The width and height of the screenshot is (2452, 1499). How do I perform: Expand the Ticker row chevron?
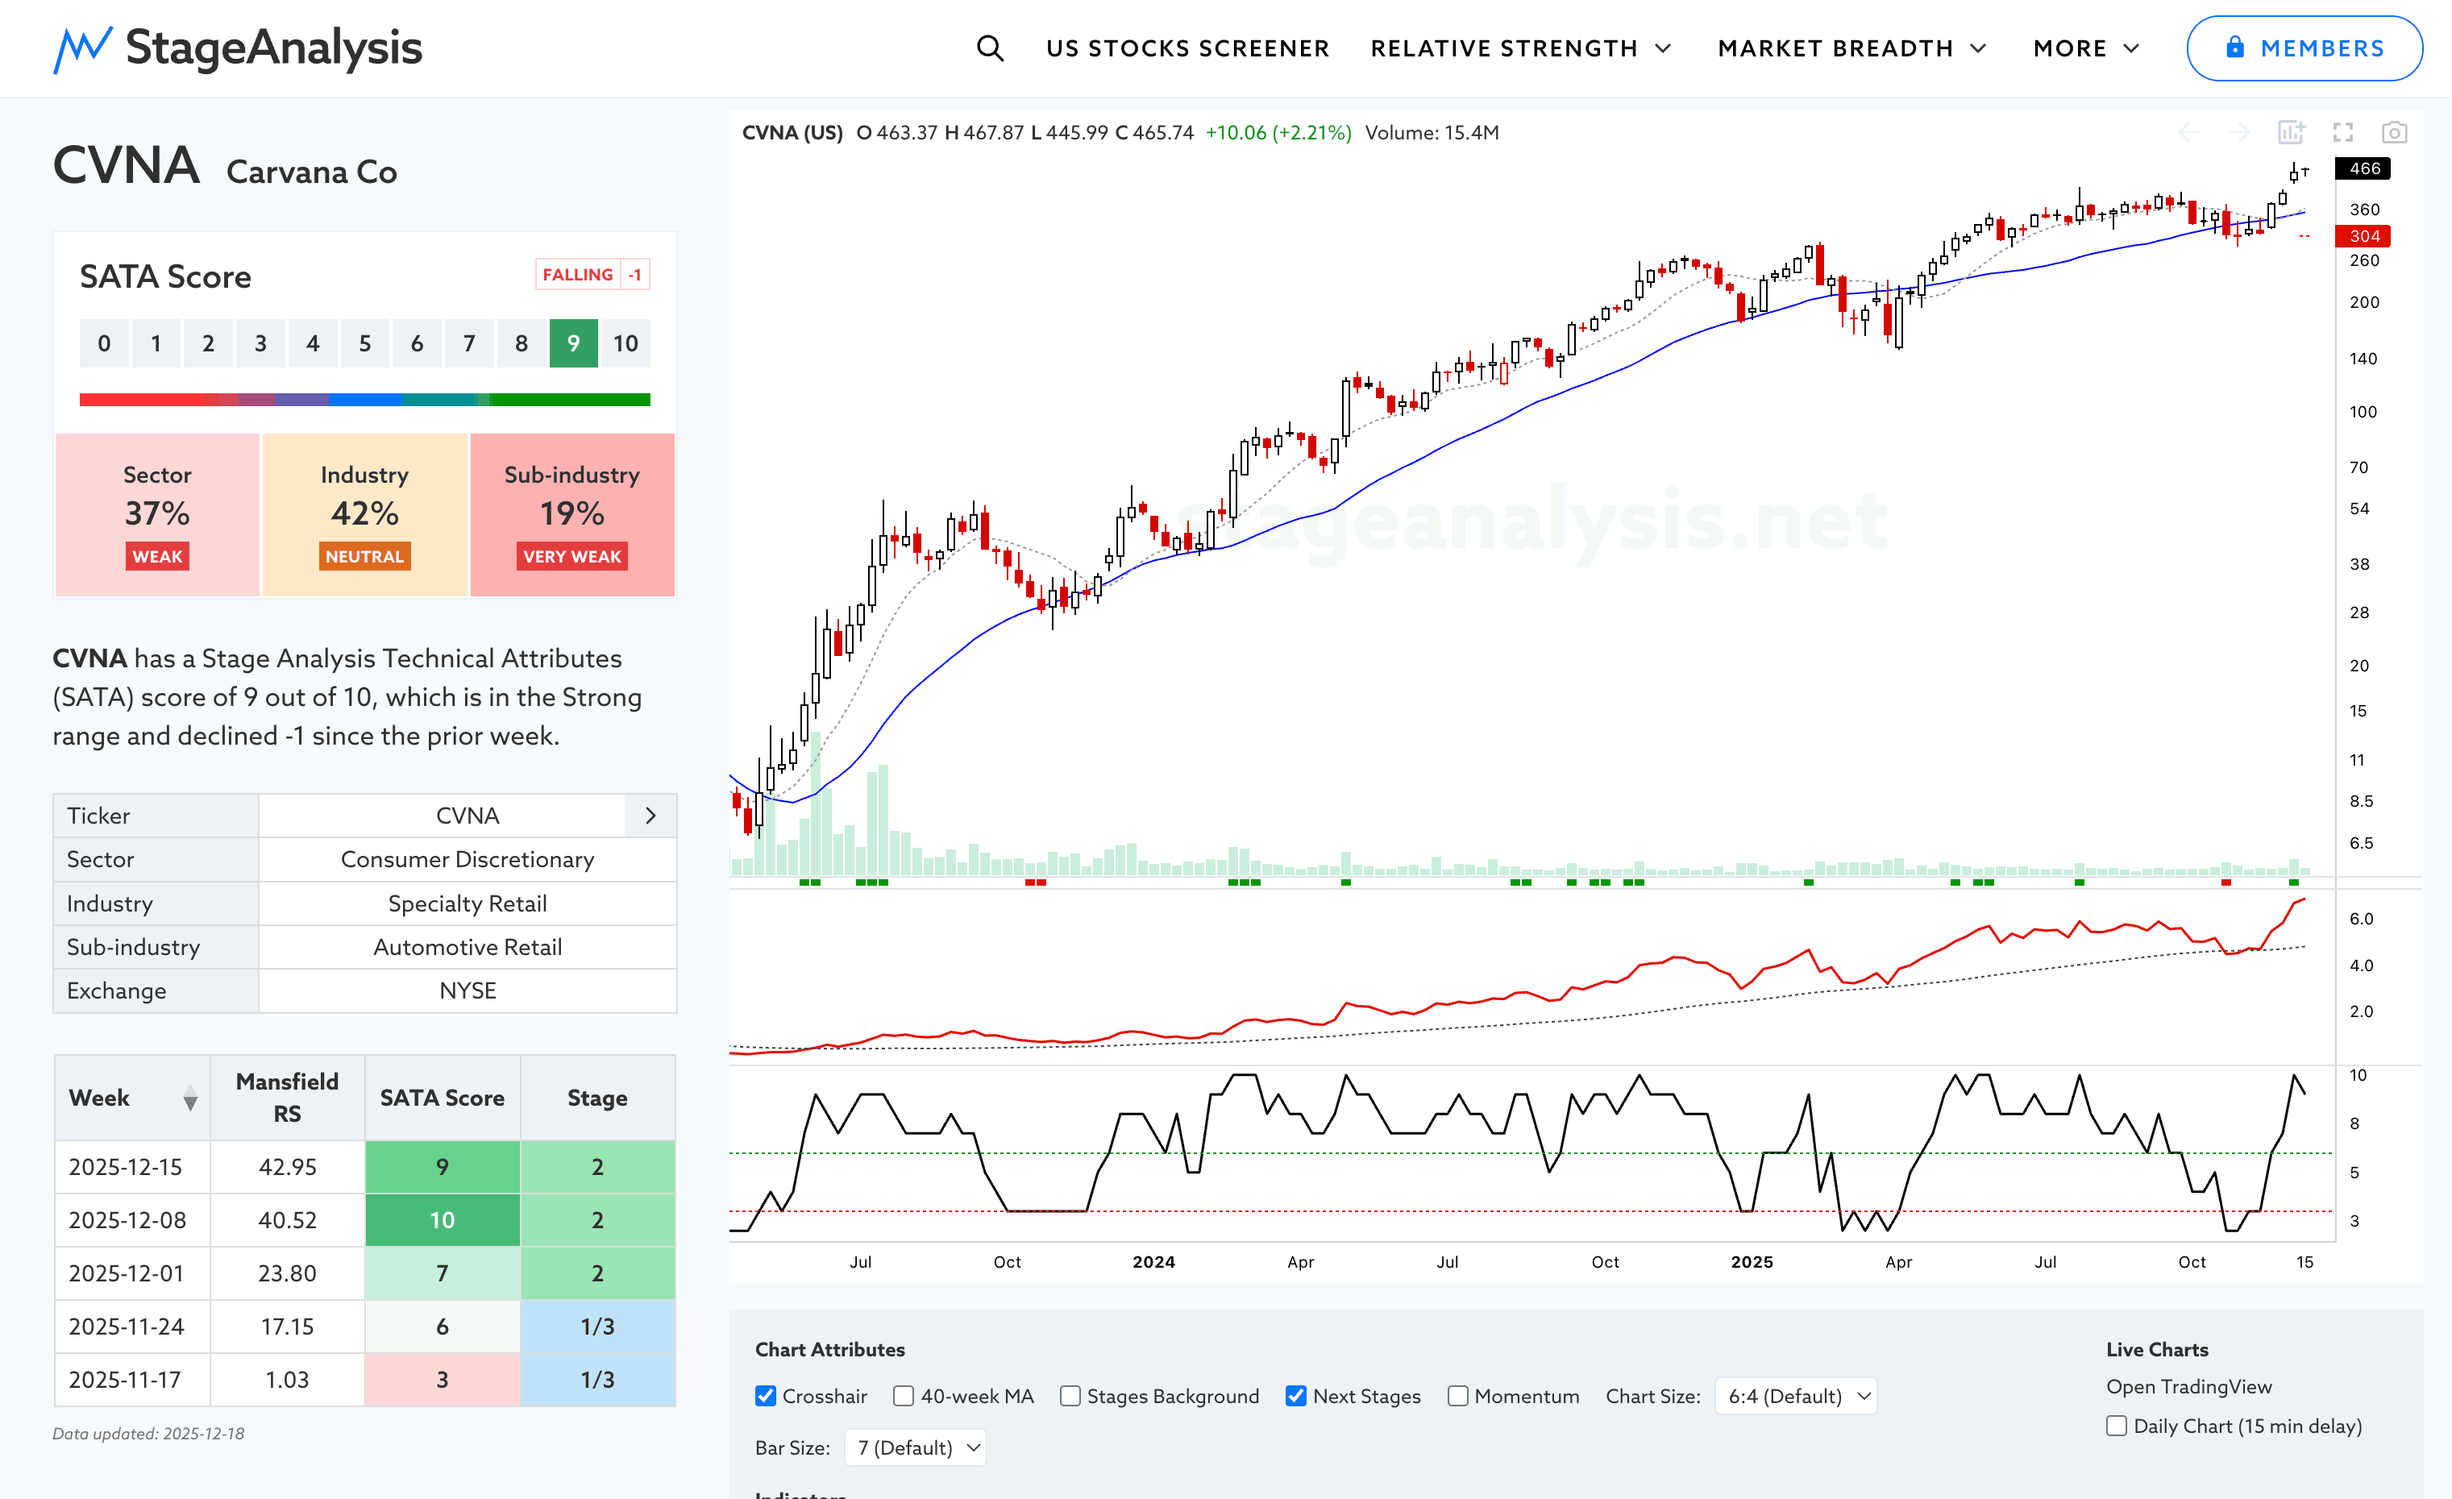[x=650, y=816]
